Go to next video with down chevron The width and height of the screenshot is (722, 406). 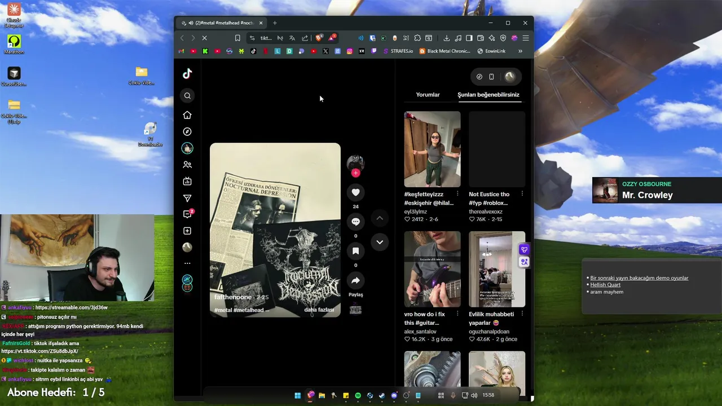click(x=380, y=242)
